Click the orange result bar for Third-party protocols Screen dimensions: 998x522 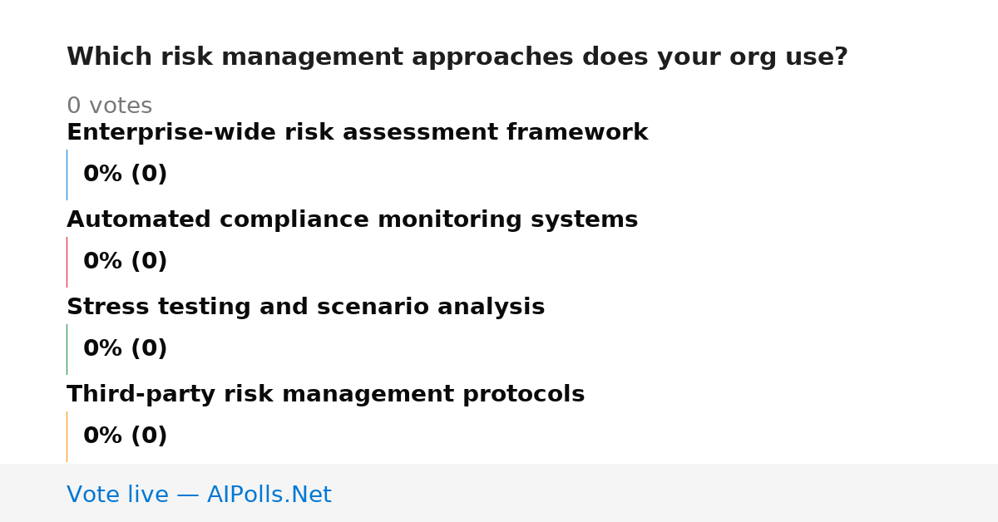pos(67,436)
